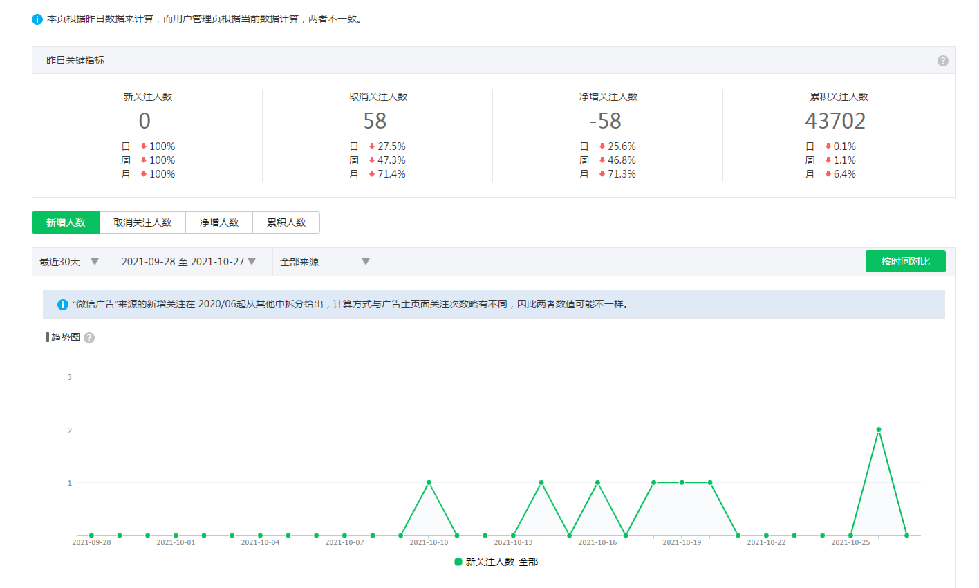Screen dimensions: 979x588
Task: Click the info icon in 微信广告 notice
Action: [62, 305]
